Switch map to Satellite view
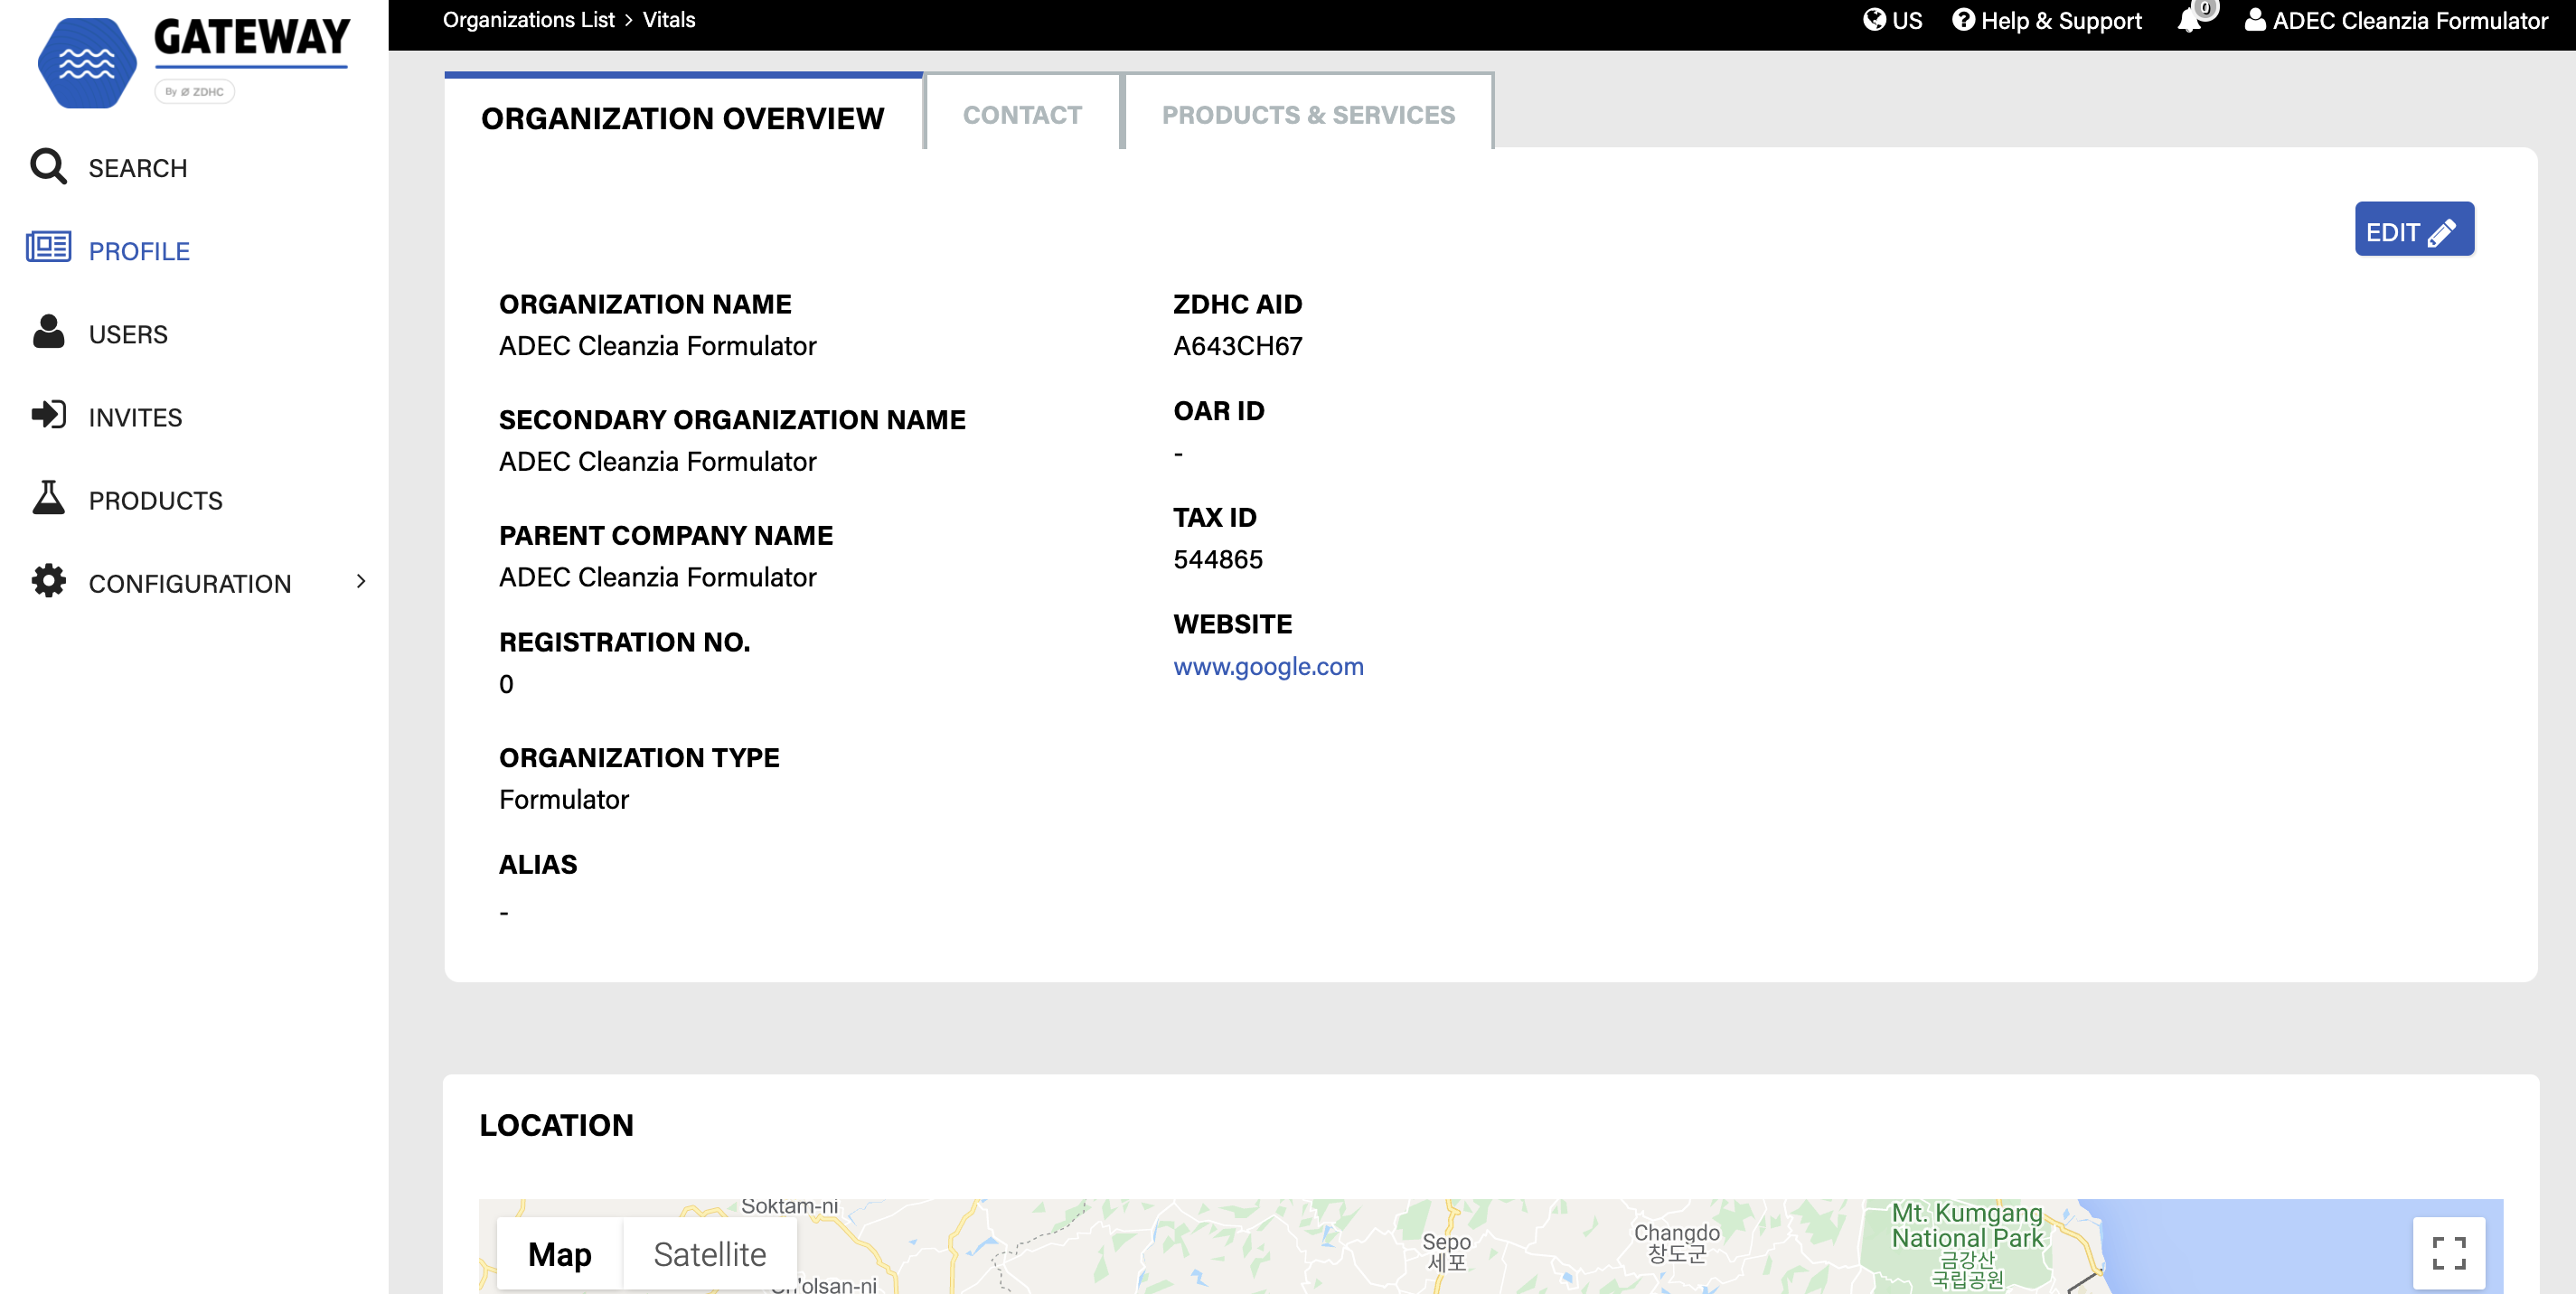The width and height of the screenshot is (2576, 1294). 710,1253
